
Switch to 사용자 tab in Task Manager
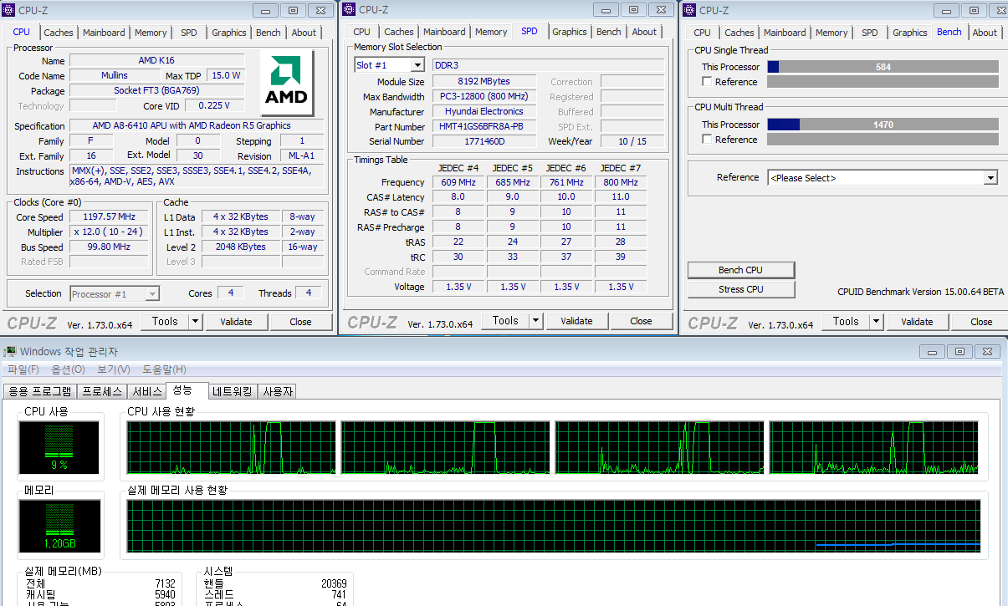278,391
